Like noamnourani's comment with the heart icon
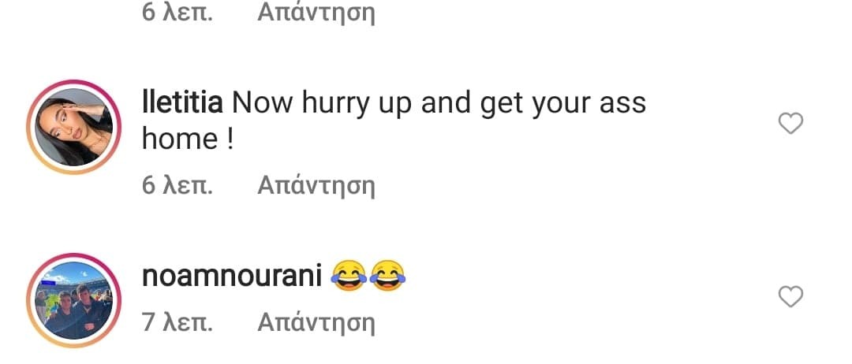This screenshot has width=852, height=364. tap(790, 297)
